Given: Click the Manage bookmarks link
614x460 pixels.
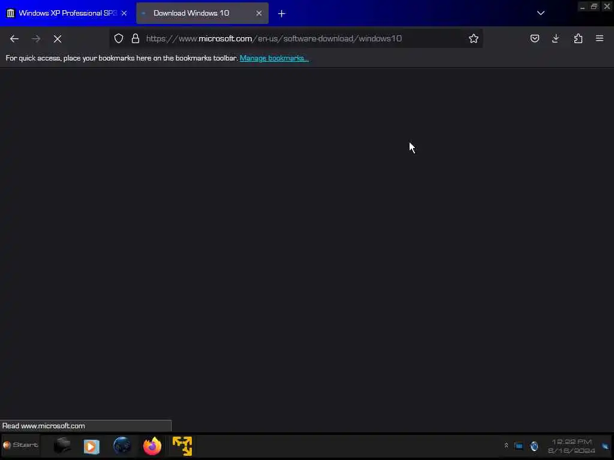Looking at the screenshot, I should 274,58.
